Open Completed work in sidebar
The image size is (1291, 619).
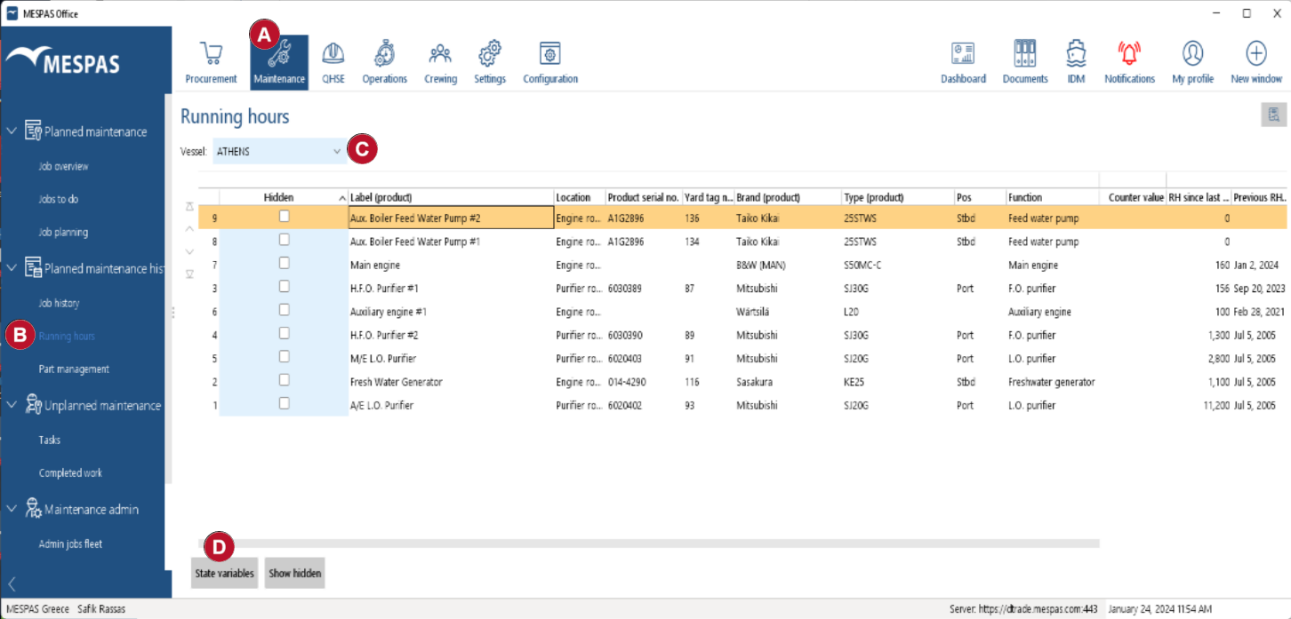[70, 472]
